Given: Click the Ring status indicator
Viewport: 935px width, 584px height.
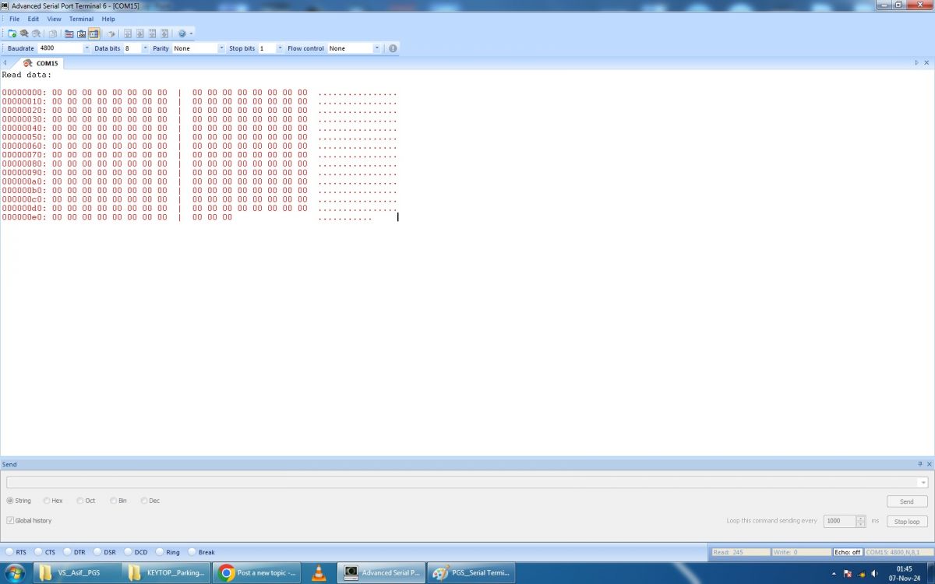Looking at the screenshot, I should click(x=159, y=552).
